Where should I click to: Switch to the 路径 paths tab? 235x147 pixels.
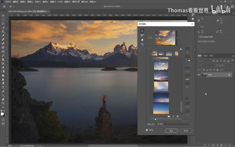(x=211, y=56)
